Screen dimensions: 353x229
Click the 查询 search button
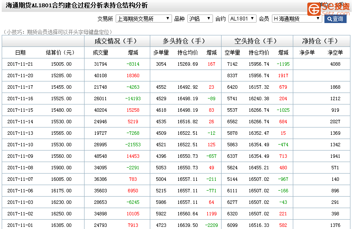(x=335, y=19)
